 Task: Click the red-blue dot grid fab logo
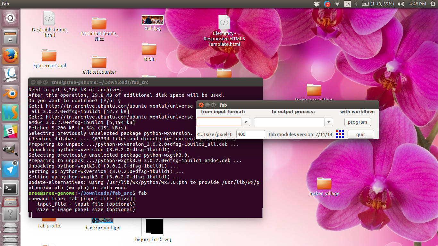(340, 134)
